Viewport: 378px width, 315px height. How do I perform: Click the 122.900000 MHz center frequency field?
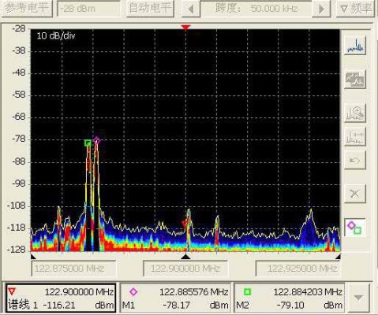pos(185,269)
